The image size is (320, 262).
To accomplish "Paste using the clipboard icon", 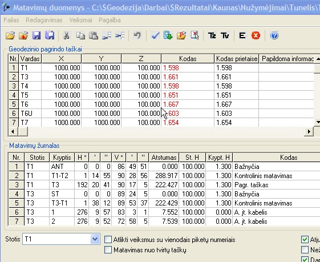I will click(94, 36).
